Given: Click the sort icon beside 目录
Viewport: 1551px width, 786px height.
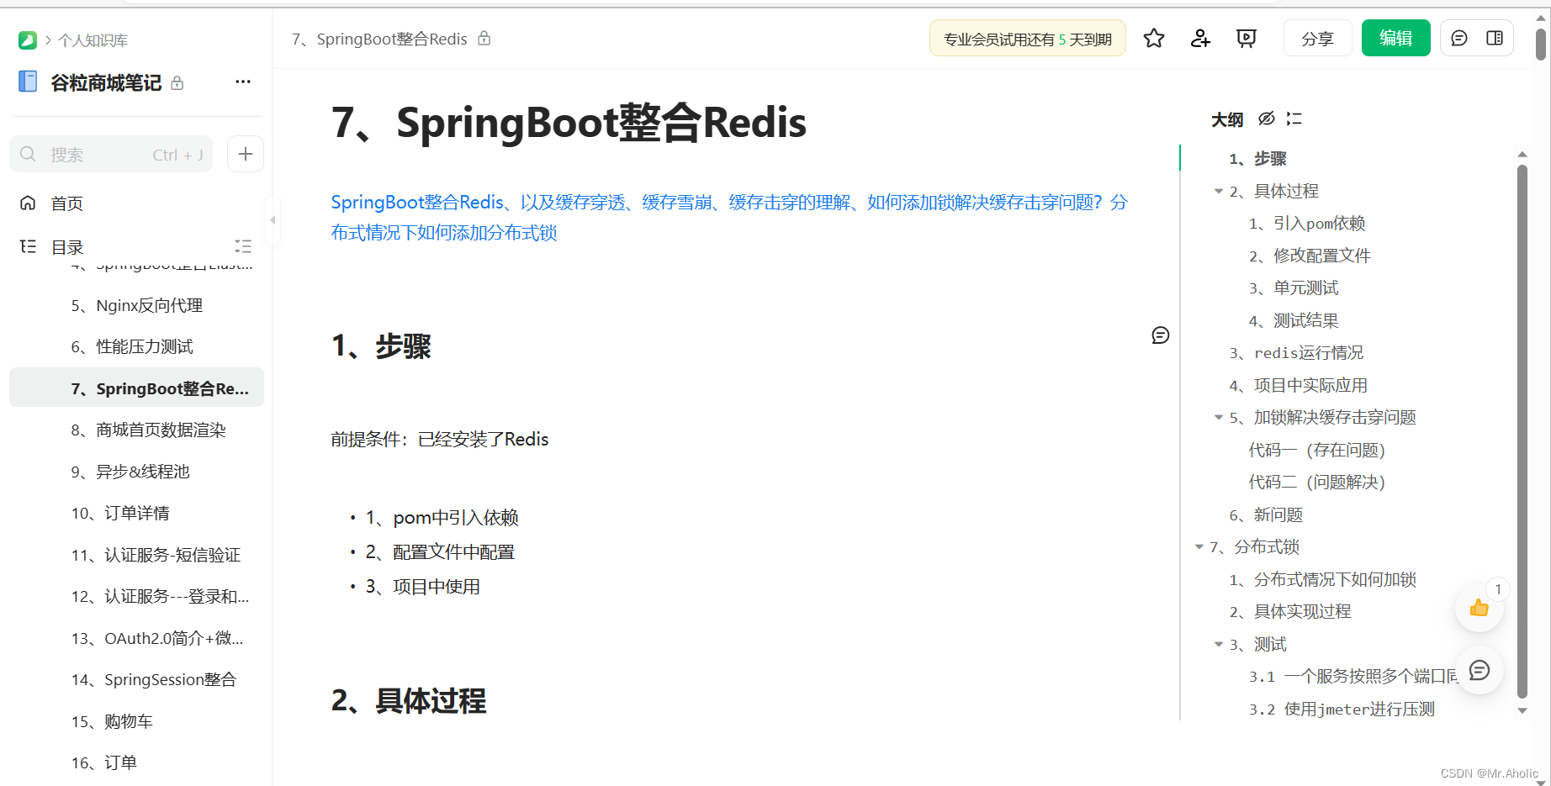Looking at the screenshot, I should pyautogui.click(x=243, y=246).
